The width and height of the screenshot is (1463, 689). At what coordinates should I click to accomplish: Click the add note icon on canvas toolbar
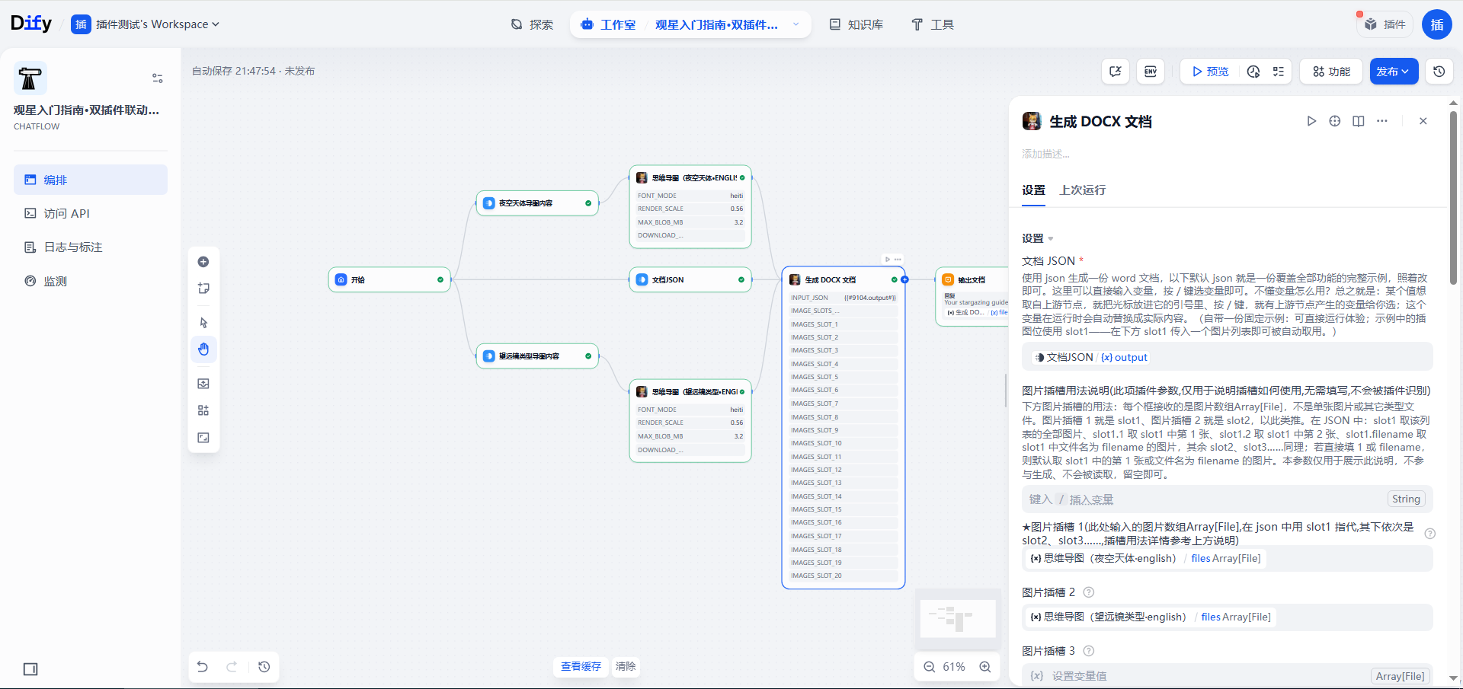203,289
